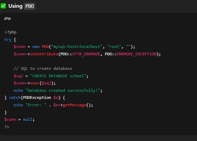Click the "Database created successfully!" string
This screenshot has width=197, height=141.
[63, 90]
